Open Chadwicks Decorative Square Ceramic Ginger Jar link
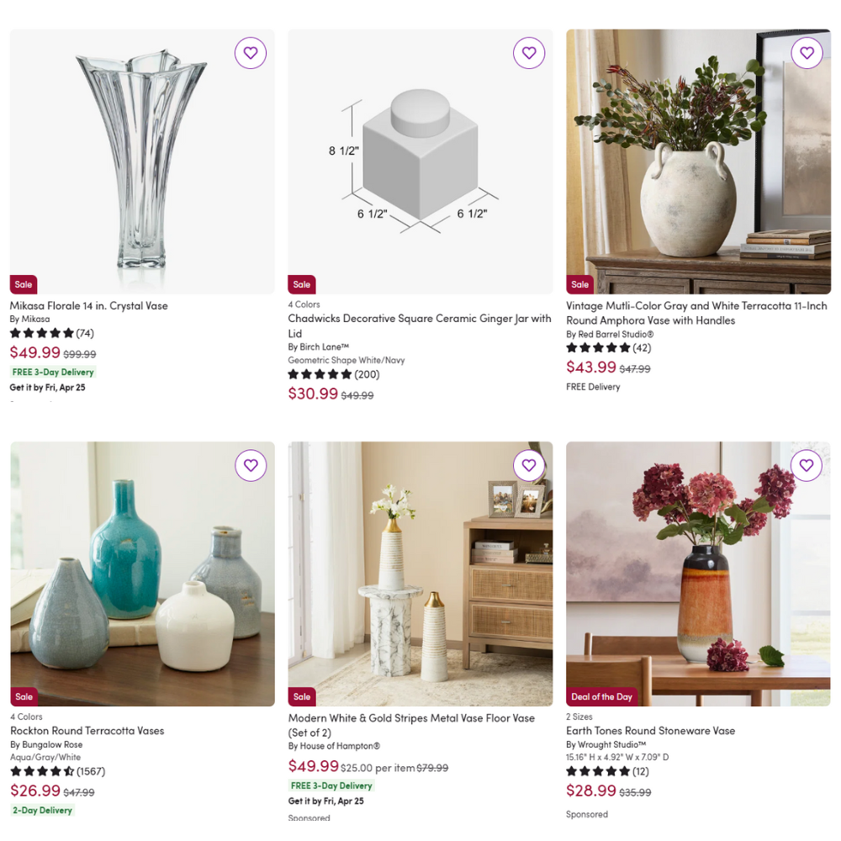841x841 pixels. coord(420,325)
